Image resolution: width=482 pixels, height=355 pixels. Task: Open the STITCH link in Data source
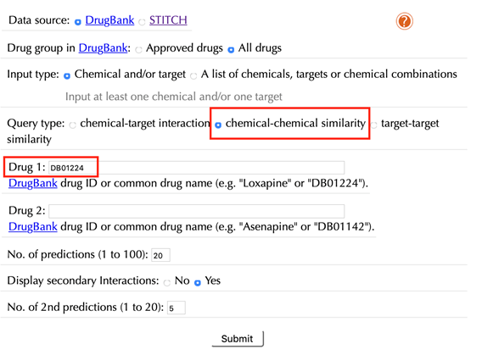[168, 20]
